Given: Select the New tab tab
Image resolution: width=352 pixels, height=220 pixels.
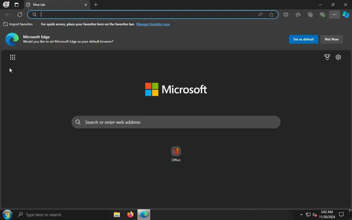Looking at the screenshot, I should click(x=56, y=5).
